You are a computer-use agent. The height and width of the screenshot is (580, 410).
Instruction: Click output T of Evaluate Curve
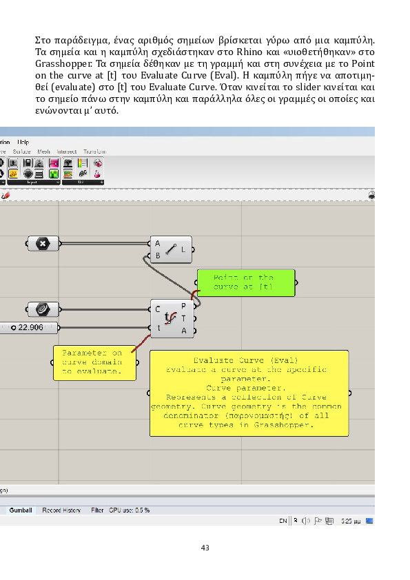tap(183, 318)
